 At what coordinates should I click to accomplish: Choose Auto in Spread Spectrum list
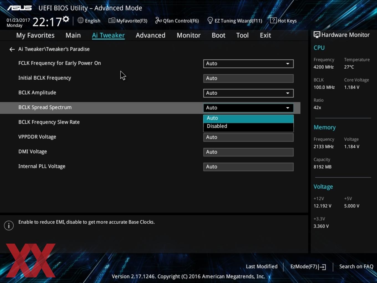248,118
